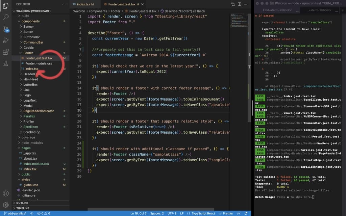Viewport: 346px width, 216px height.
Task: Click Ln 18, Col 5 in status bar
Action: 138,213
